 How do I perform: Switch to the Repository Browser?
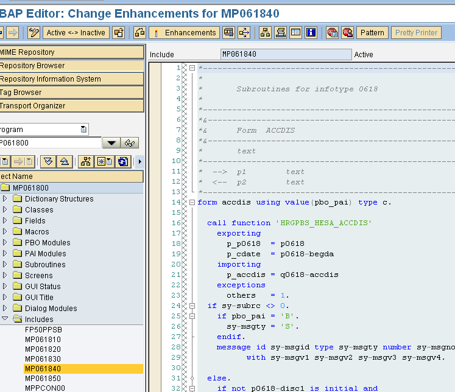[71, 66]
